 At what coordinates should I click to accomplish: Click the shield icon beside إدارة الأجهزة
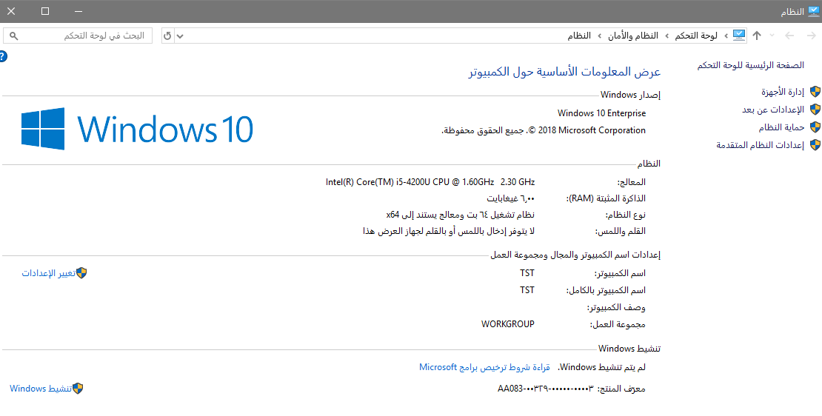click(815, 92)
